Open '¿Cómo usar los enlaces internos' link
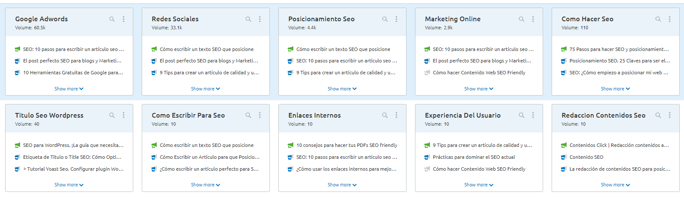The image size is (684, 197). tap(346, 169)
